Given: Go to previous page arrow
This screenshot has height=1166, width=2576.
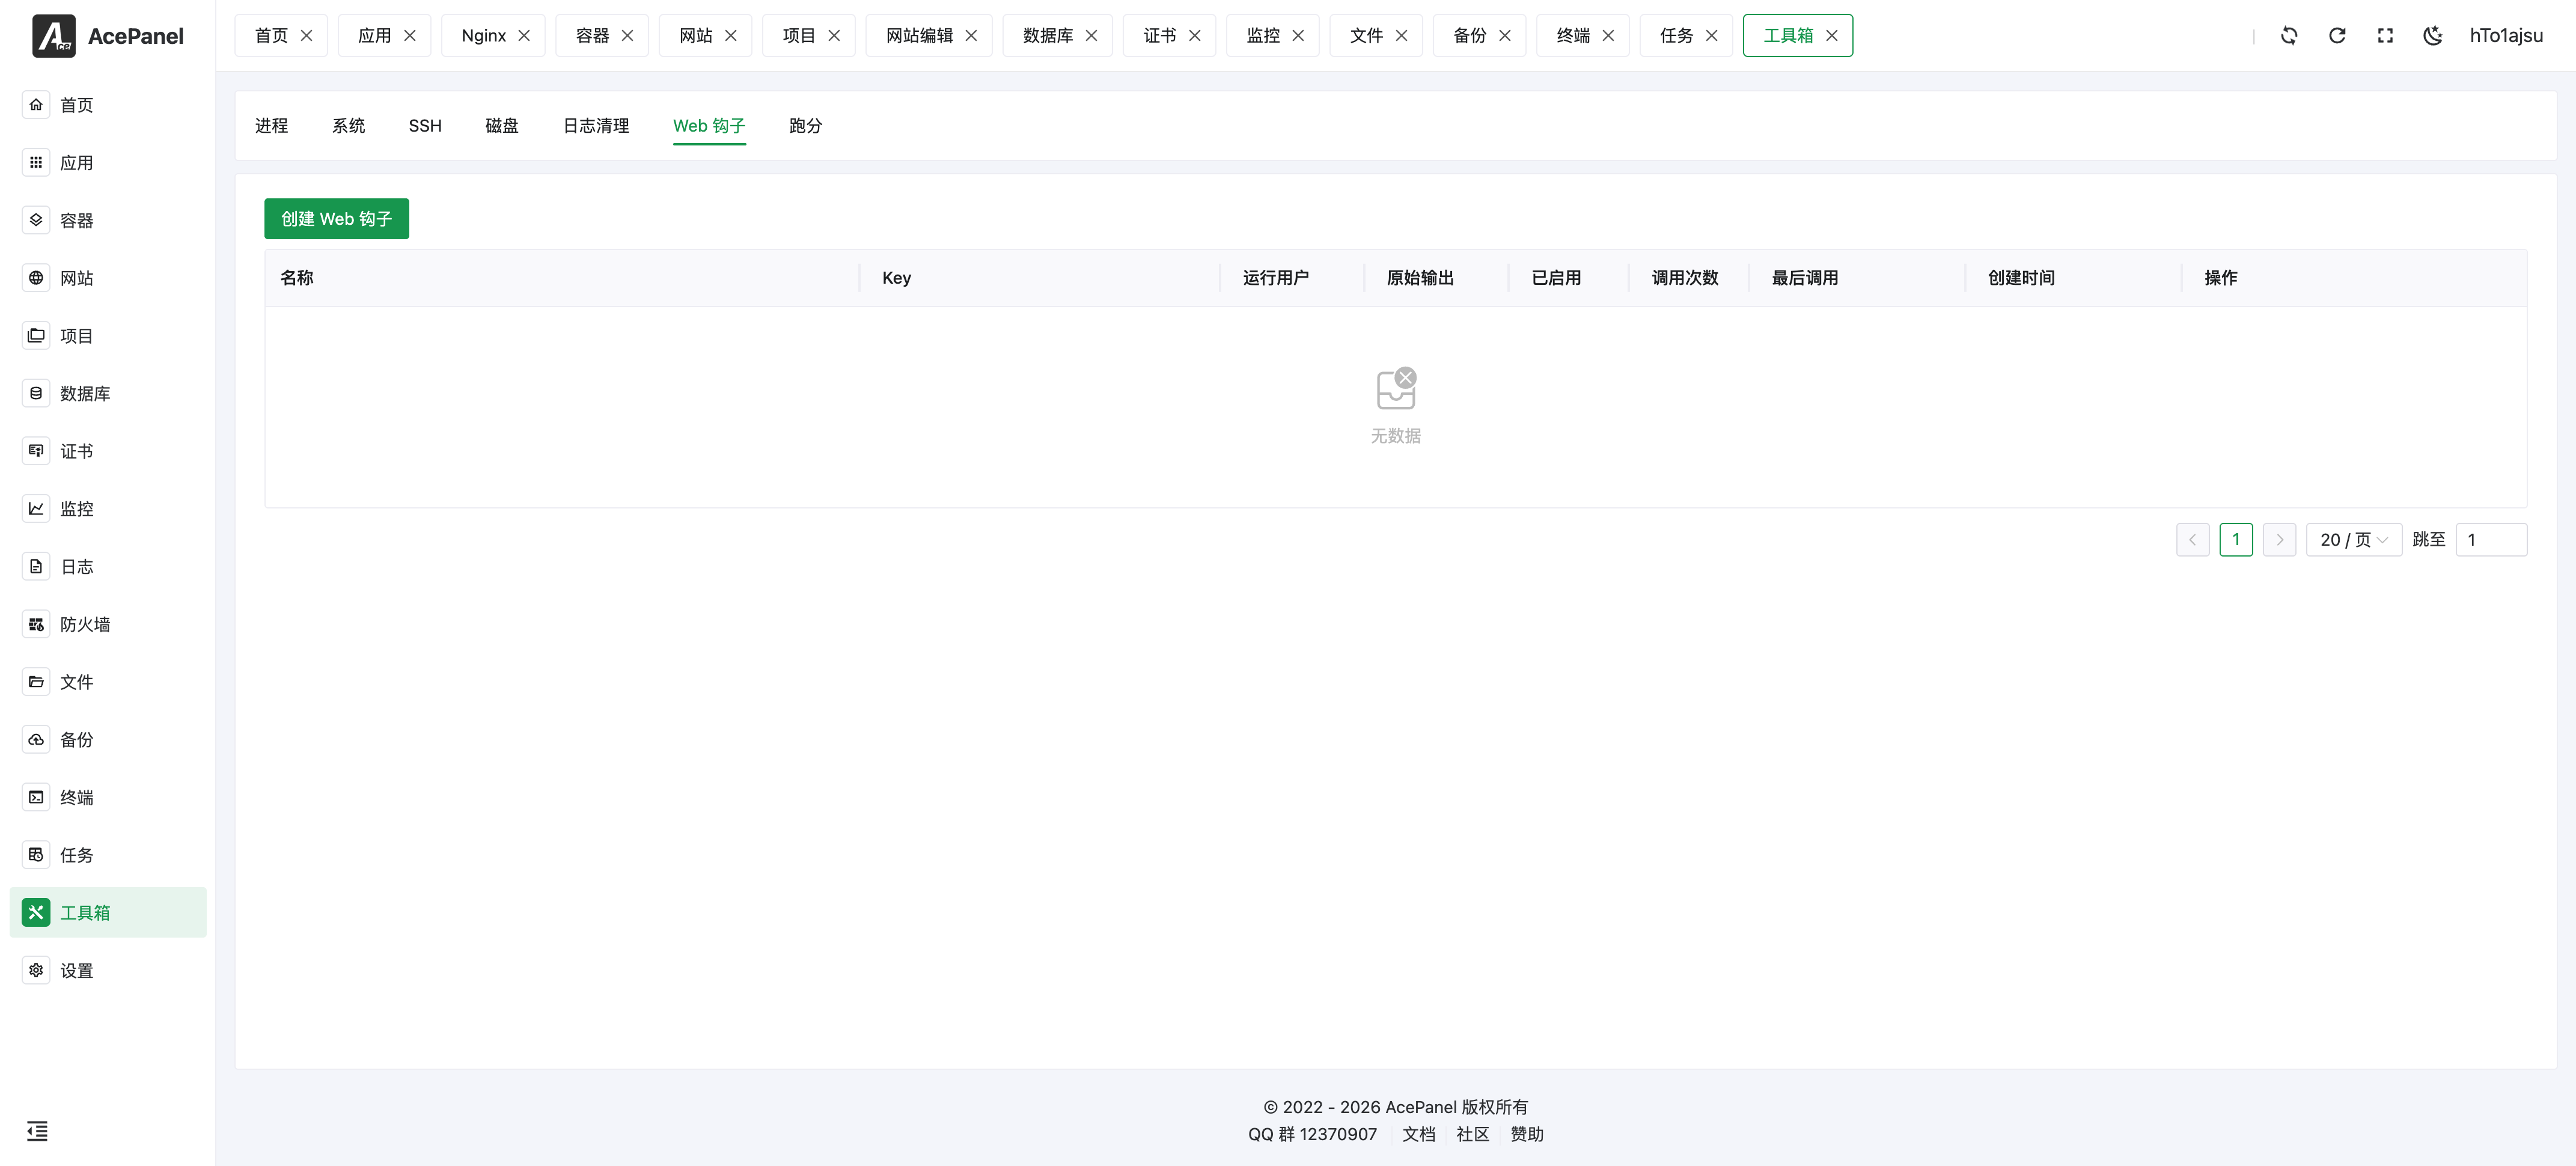Looking at the screenshot, I should 2192,540.
